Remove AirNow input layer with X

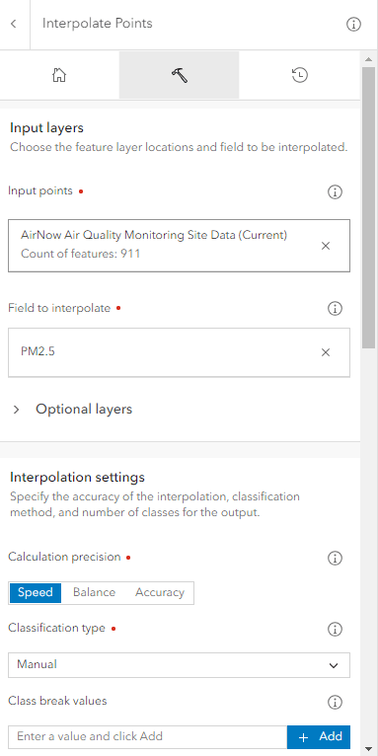326,246
